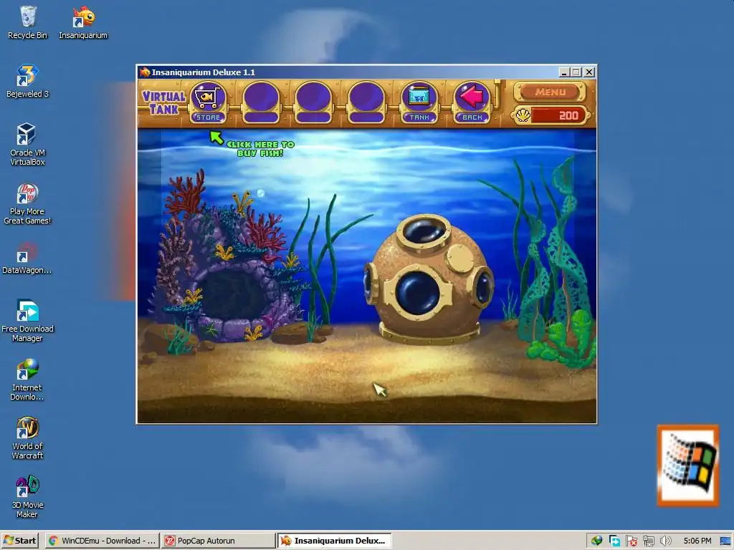Select Play More Great Games shortcut
Image resolution: width=734 pixels, height=550 pixels.
click(27, 203)
